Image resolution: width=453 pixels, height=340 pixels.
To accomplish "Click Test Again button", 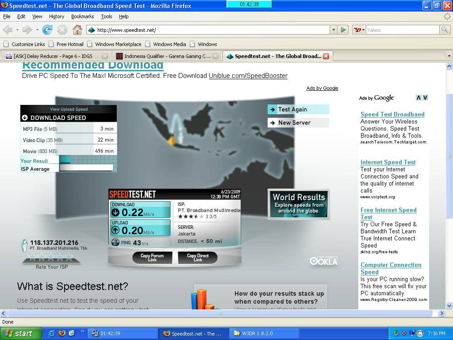I will click(x=299, y=110).
